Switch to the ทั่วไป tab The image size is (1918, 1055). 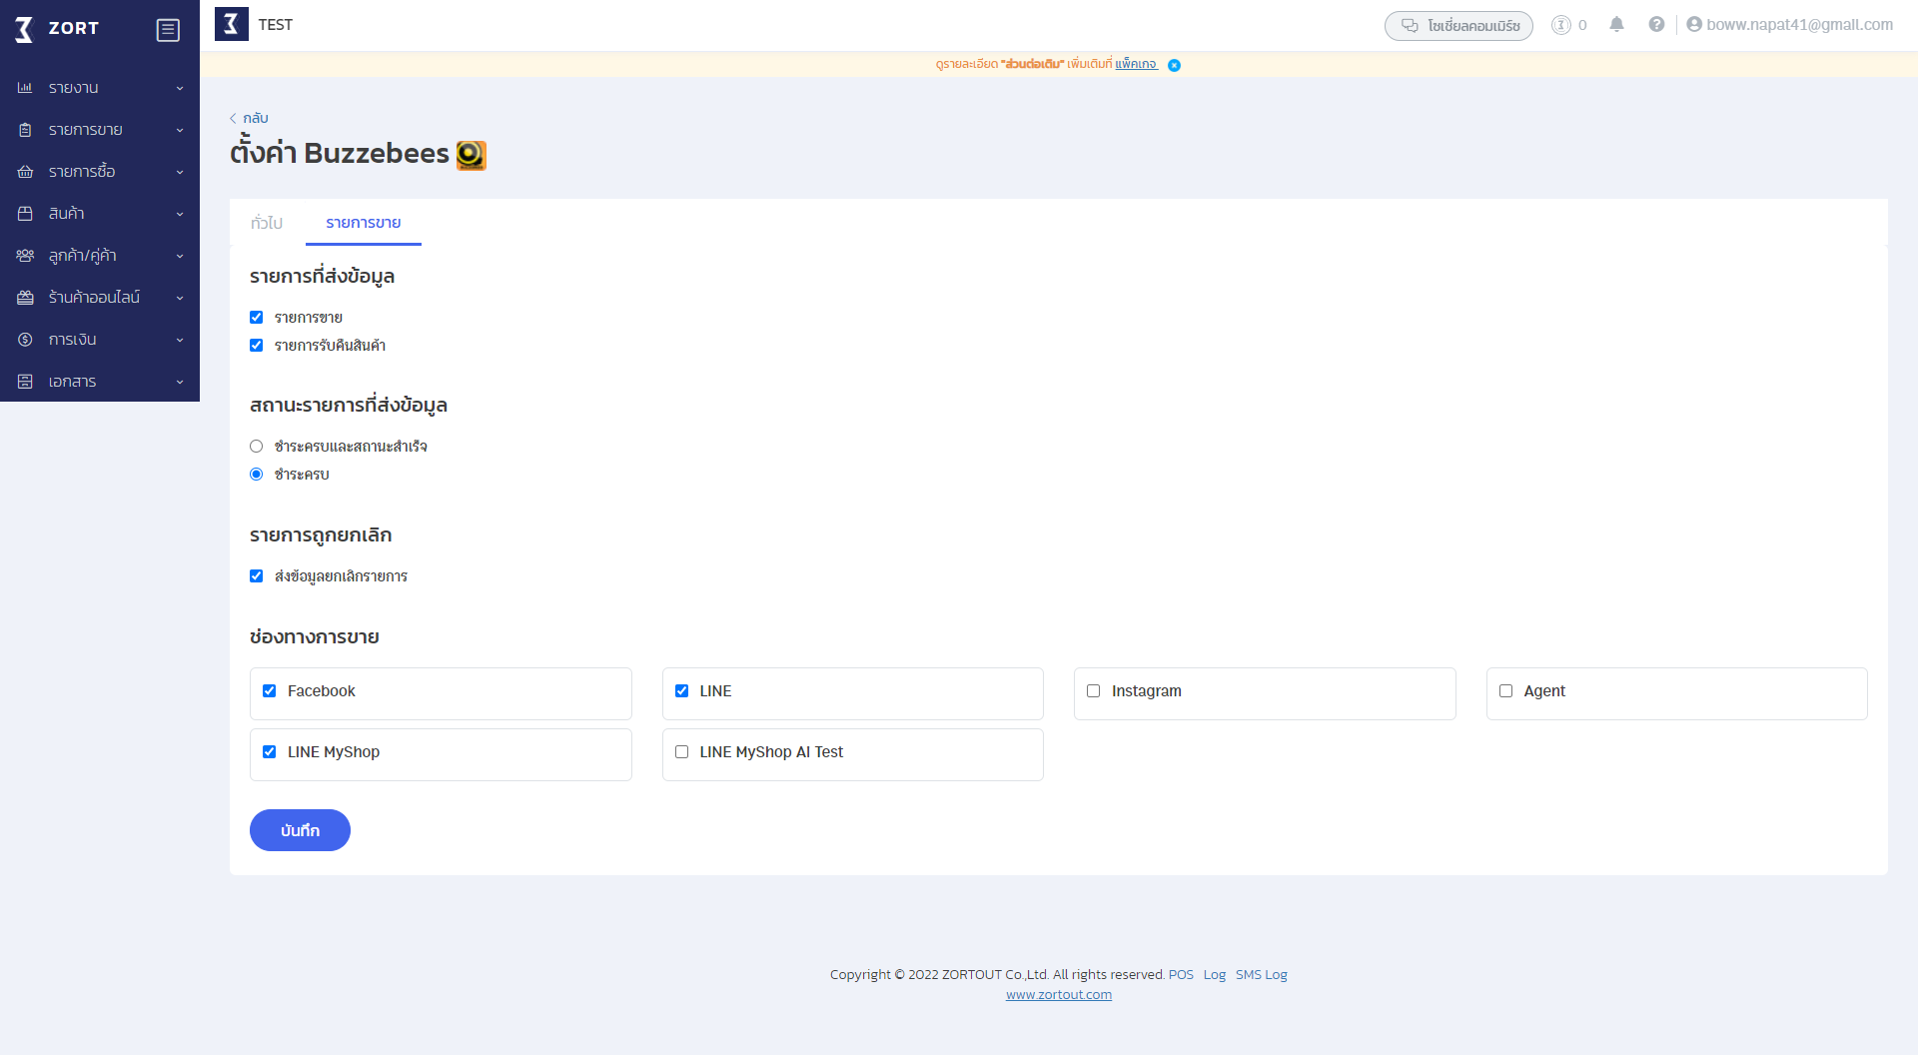point(267,223)
